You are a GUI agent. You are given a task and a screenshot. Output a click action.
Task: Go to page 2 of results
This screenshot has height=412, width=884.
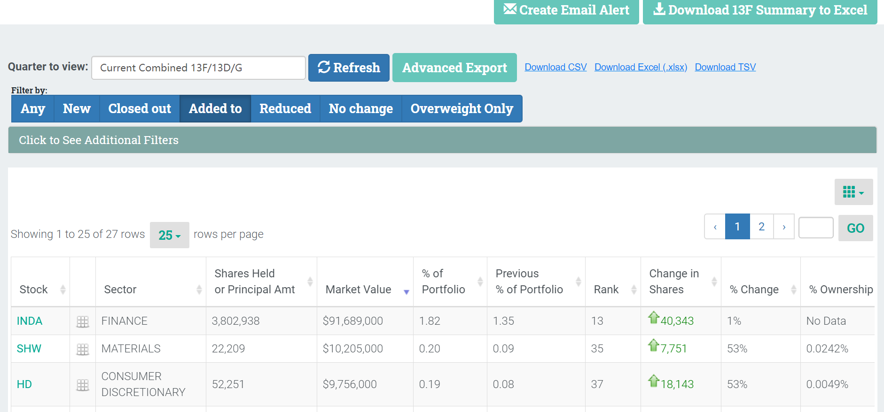(x=761, y=227)
